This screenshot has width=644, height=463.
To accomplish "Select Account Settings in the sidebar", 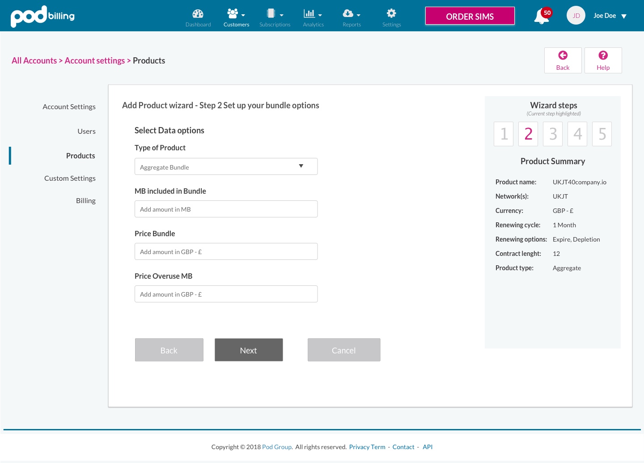I will coord(69,107).
